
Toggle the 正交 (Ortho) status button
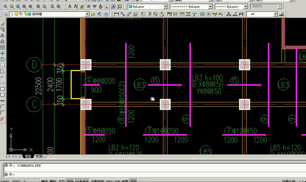point(61,180)
